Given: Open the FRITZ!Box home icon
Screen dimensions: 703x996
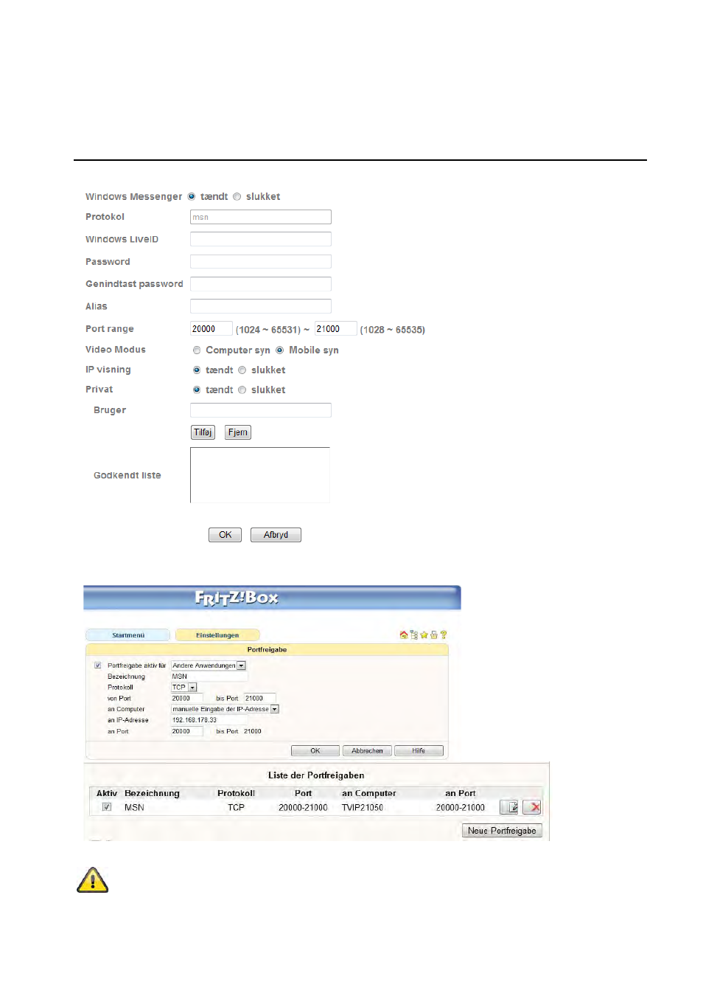Looking at the screenshot, I should coord(404,634).
